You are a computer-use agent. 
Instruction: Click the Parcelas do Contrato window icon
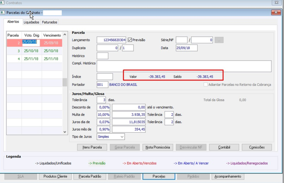click(3, 13)
